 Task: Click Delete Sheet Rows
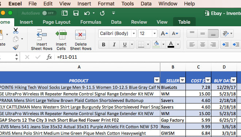pyautogui.click(x=81, y=40)
